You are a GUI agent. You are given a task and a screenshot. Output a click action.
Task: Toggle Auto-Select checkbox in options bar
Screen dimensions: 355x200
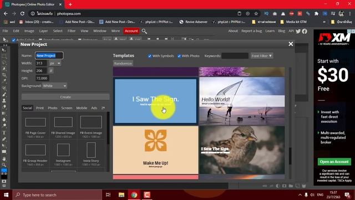tap(13, 40)
